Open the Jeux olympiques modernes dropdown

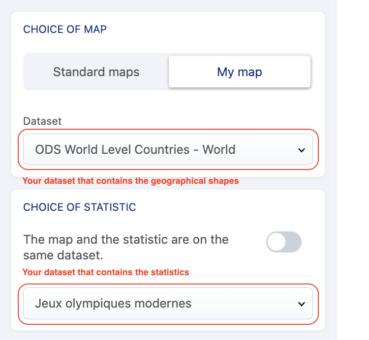pos(168,303)
